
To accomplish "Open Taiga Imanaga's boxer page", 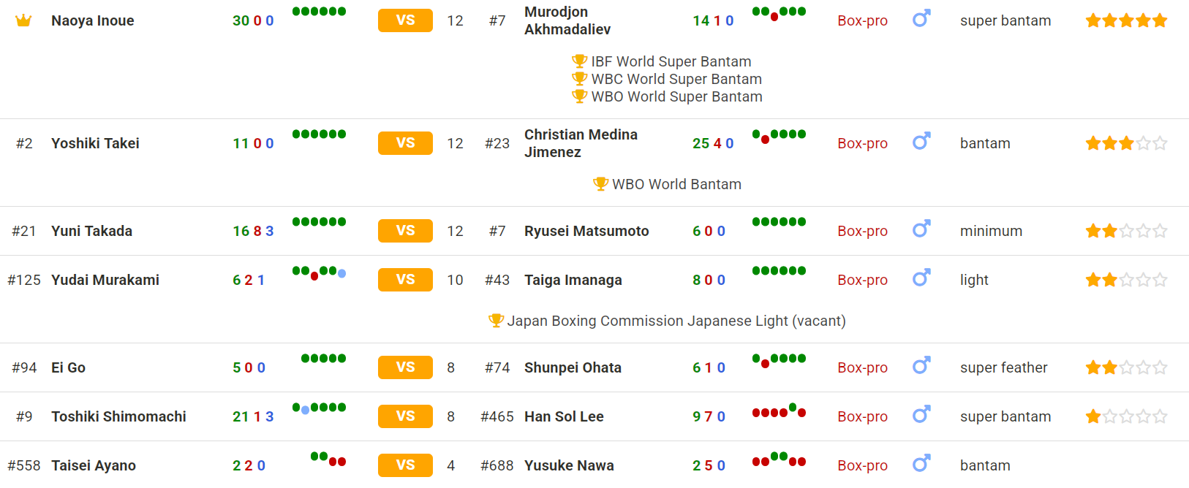I will click(573, 280).
